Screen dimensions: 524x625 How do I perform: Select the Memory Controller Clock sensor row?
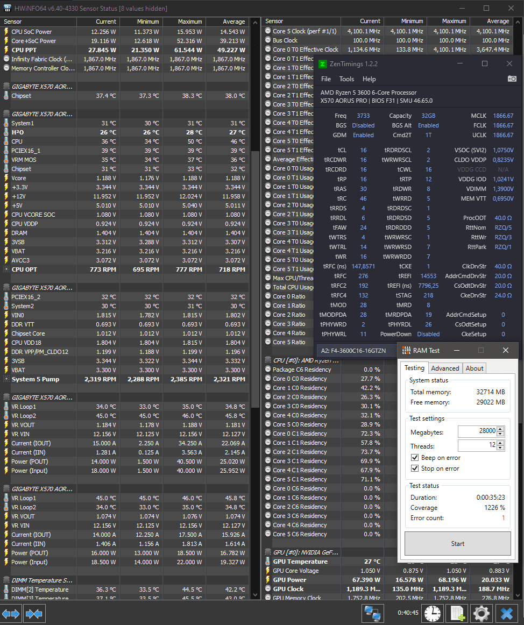(x=125, y=68)
